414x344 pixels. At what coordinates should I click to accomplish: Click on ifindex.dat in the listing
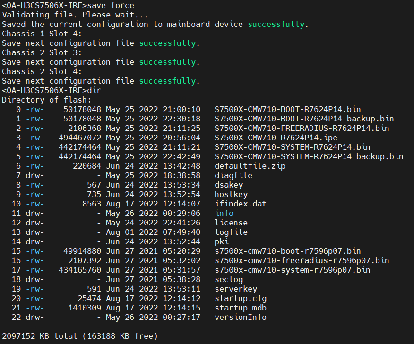point(240,204)
